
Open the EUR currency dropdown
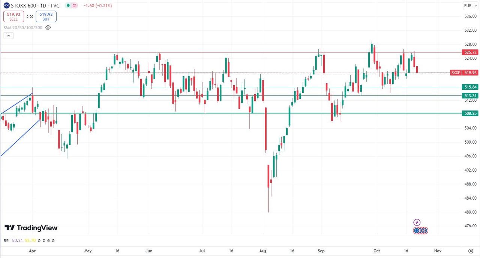468,6
